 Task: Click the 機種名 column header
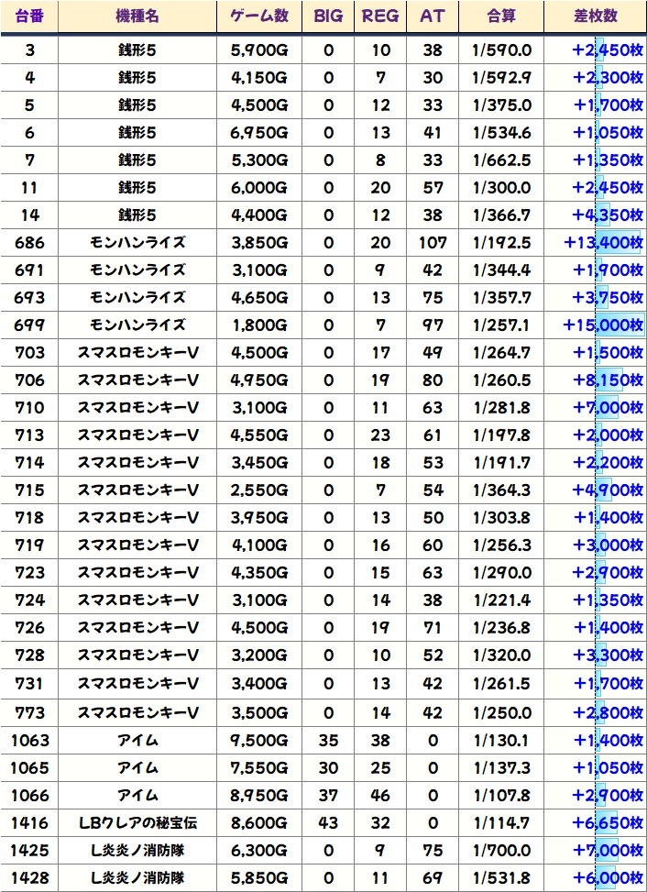click(137, 17)
